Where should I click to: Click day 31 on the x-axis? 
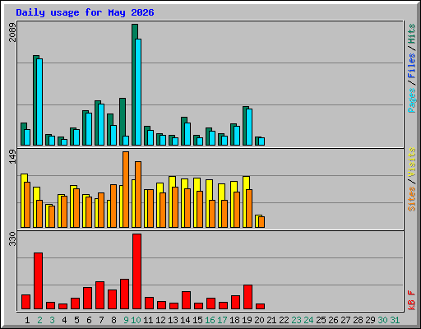(x=395, y=320)
